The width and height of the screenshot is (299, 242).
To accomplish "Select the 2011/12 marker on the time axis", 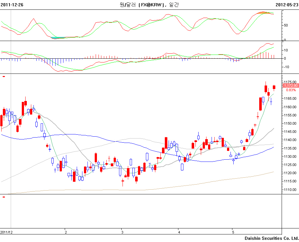I will (6, 232).
